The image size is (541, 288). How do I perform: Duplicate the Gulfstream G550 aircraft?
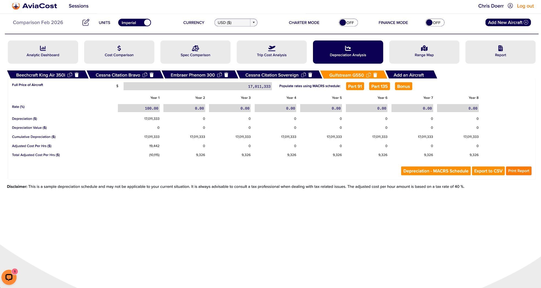point(368,75)
